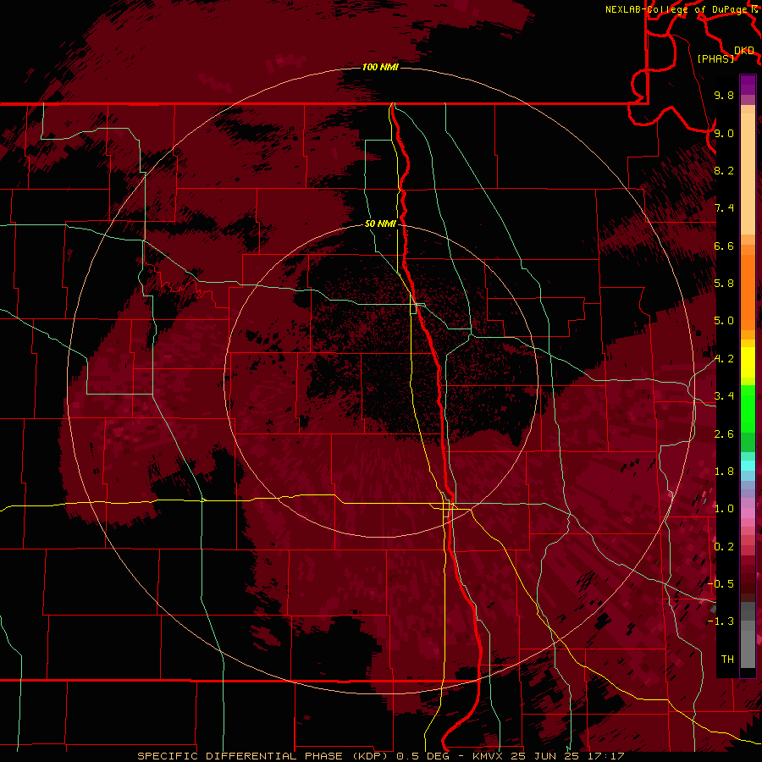Select the 6.6 value on the scale
This screenshot has height=762, width=762.
(724, 246)
